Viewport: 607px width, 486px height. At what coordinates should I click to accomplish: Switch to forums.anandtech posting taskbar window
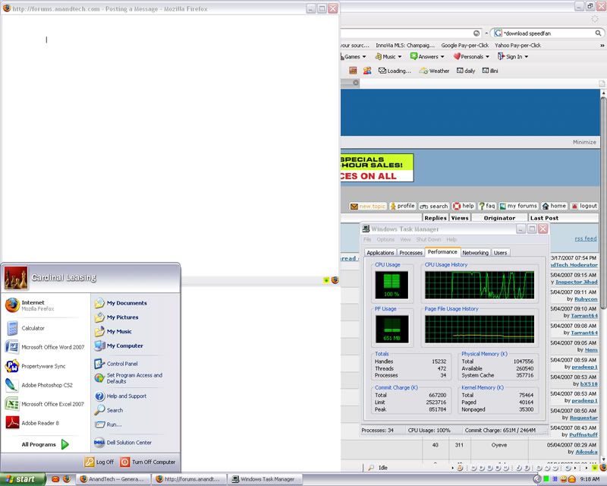[x=188, y=479]
